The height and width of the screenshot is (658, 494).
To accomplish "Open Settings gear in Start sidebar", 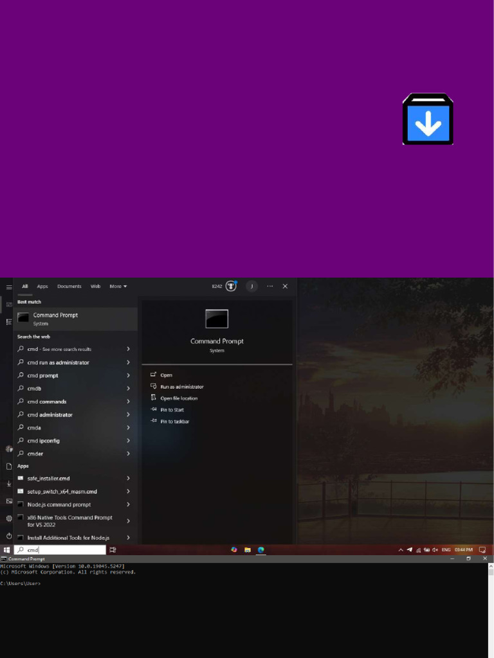I will 9,519.
